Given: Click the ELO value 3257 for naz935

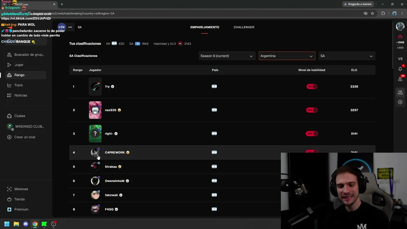Looking at the screenshot, I should point(354,110).
